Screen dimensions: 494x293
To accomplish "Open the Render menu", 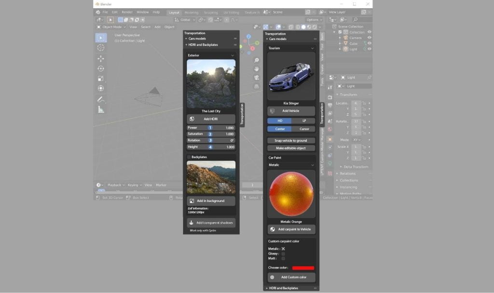I will pos(127,12).
